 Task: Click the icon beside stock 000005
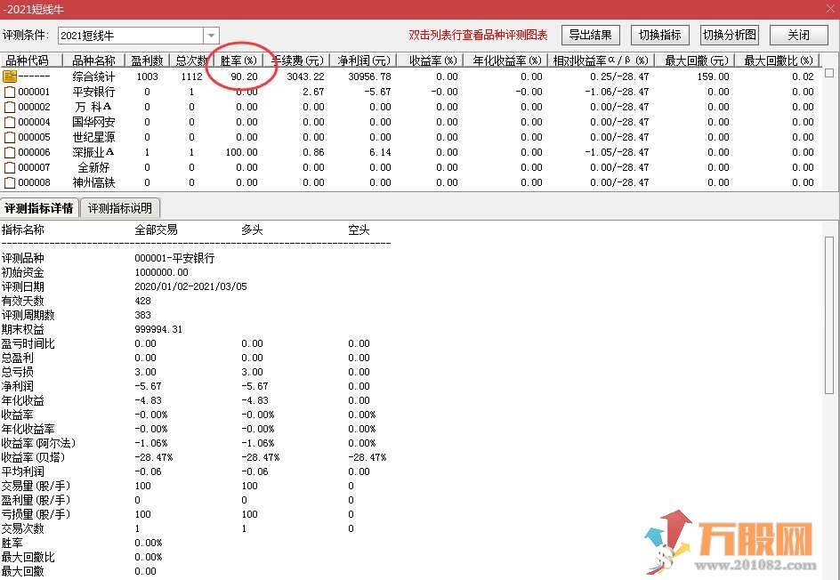pos(10,137)
